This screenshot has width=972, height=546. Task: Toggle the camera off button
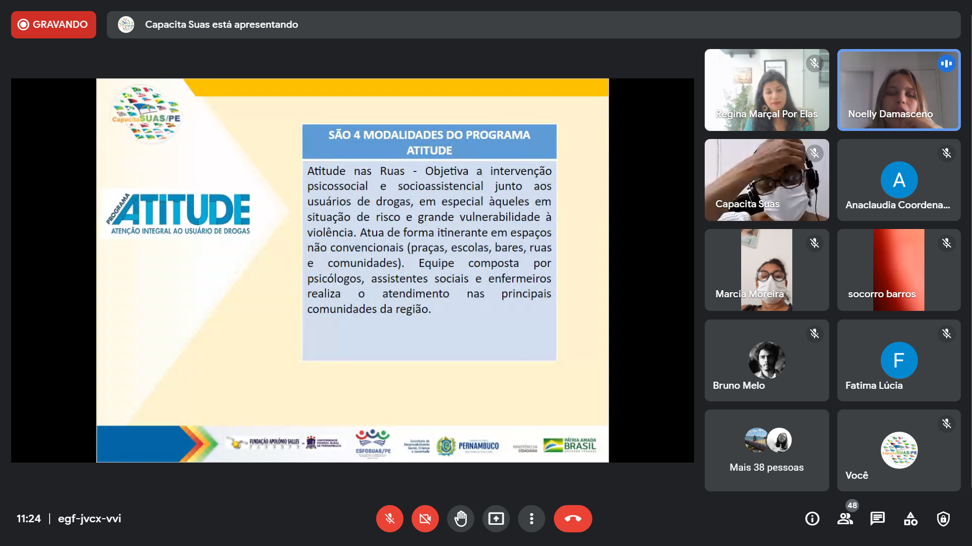pyautogui.click(x=425, y=519)
